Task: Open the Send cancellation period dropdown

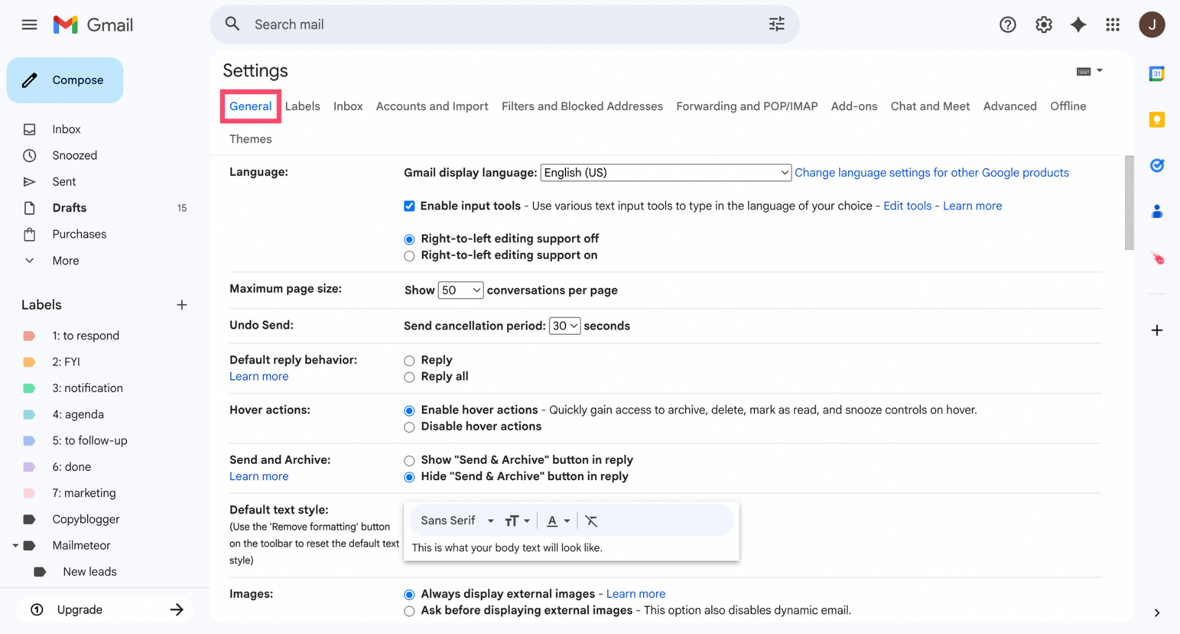Action: [564, 326]
